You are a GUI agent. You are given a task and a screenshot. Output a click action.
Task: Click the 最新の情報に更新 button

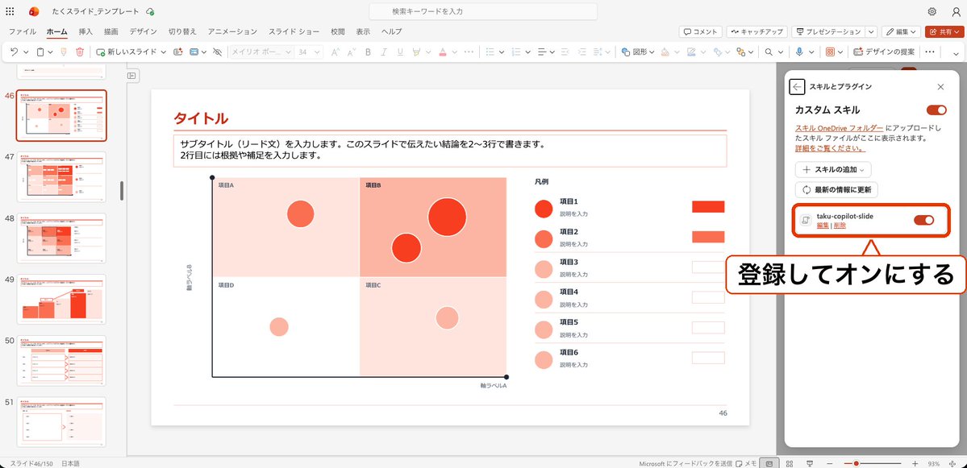click(x=837, y=189)
